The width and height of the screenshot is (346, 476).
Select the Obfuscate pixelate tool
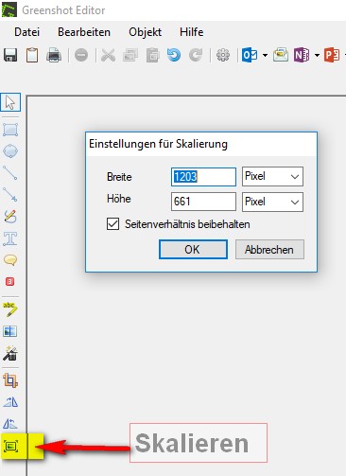coord(10,331)
